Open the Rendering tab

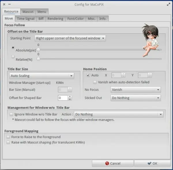click(55, 19)
